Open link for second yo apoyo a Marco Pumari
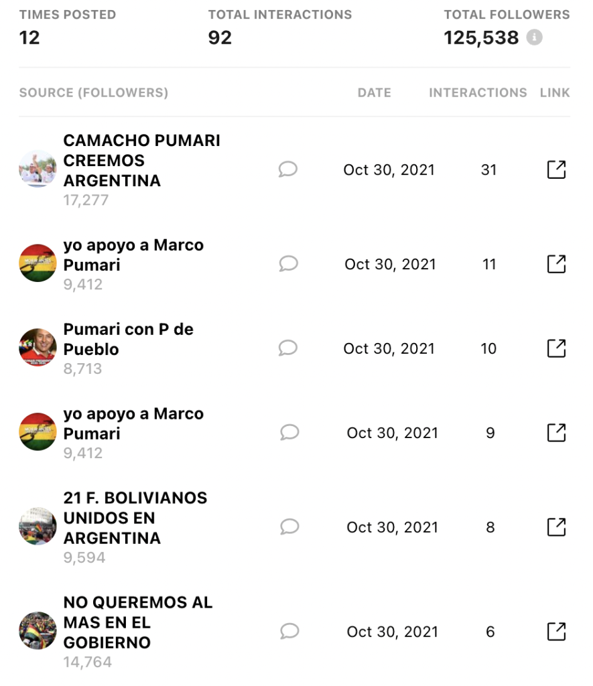 pyautogui.click(x=556, y=432)
